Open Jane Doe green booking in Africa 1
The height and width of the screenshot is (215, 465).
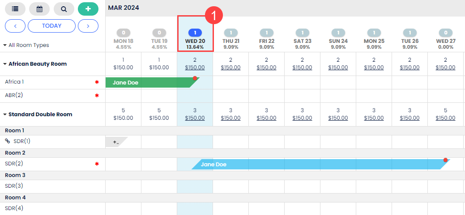148,83
